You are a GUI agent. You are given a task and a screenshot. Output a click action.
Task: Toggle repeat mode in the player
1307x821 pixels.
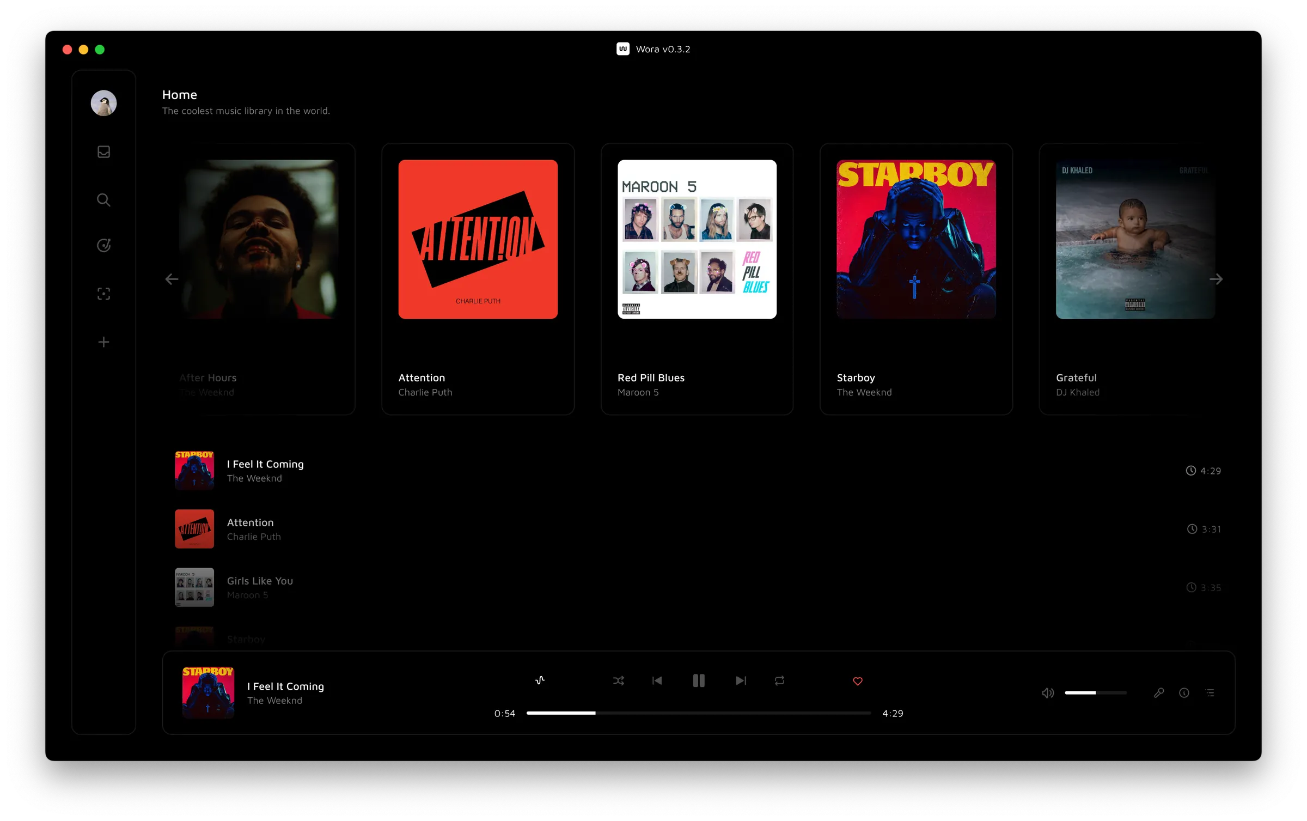779,680
